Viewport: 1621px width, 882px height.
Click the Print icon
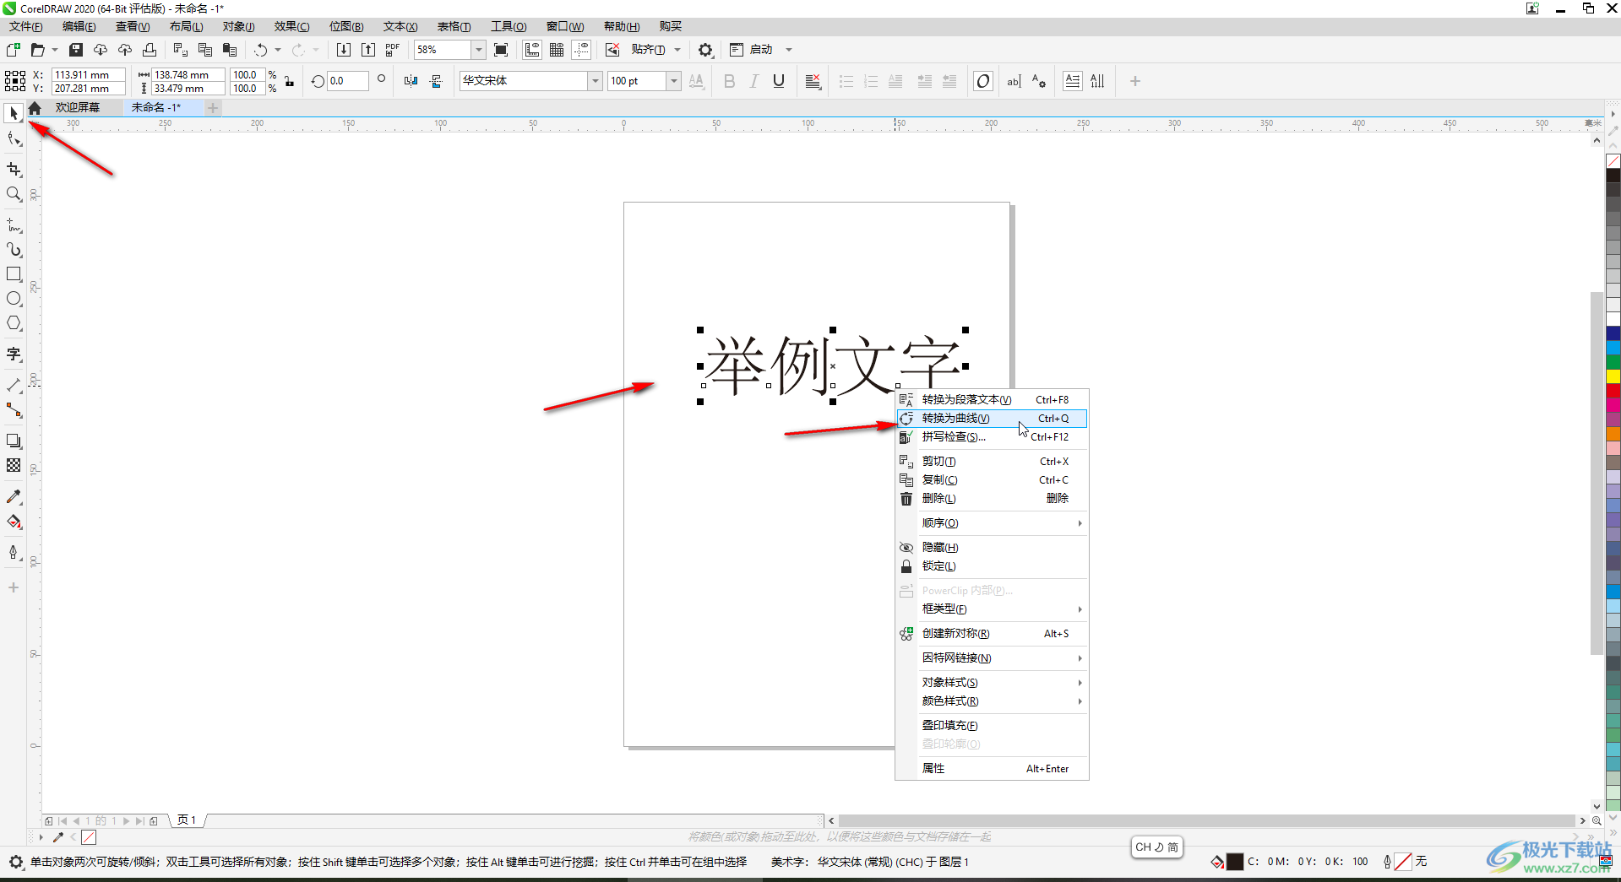pos(150,50)
